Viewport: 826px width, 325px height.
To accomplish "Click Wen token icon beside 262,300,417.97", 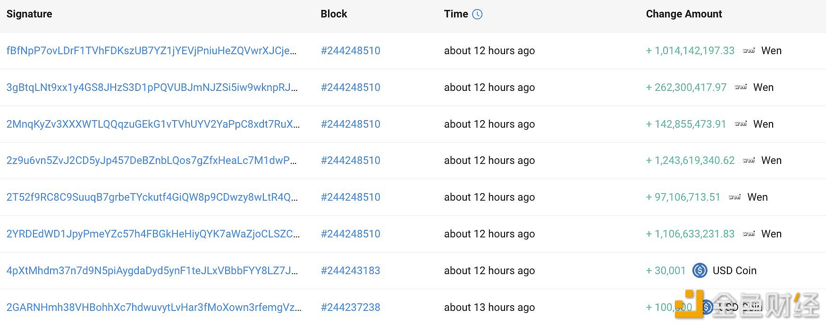I will coord(741,87).
